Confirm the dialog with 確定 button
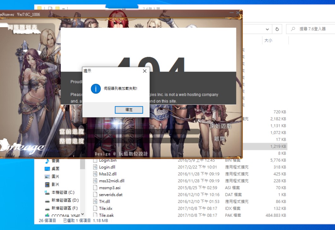The image size is (335, 230). (x=129, y=110)
